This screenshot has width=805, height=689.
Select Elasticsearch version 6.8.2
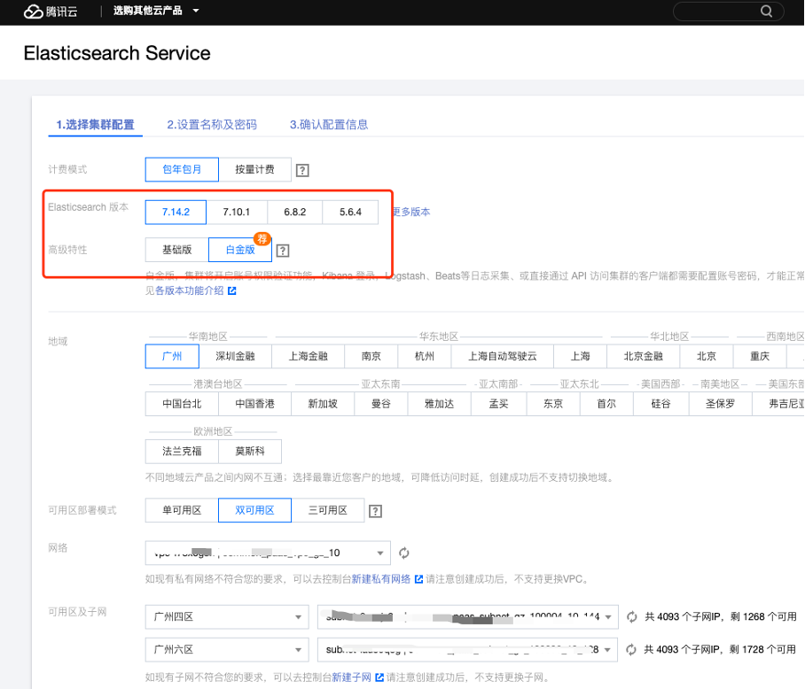tap(296, 212)
